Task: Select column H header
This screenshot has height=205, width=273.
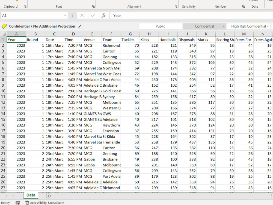Action: 149,34
